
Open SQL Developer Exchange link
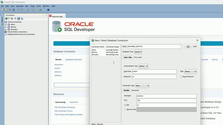coord(65,107)
